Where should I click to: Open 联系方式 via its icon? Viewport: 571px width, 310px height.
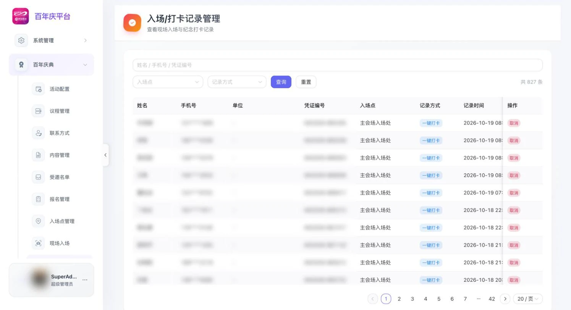[x=38, y=133]
